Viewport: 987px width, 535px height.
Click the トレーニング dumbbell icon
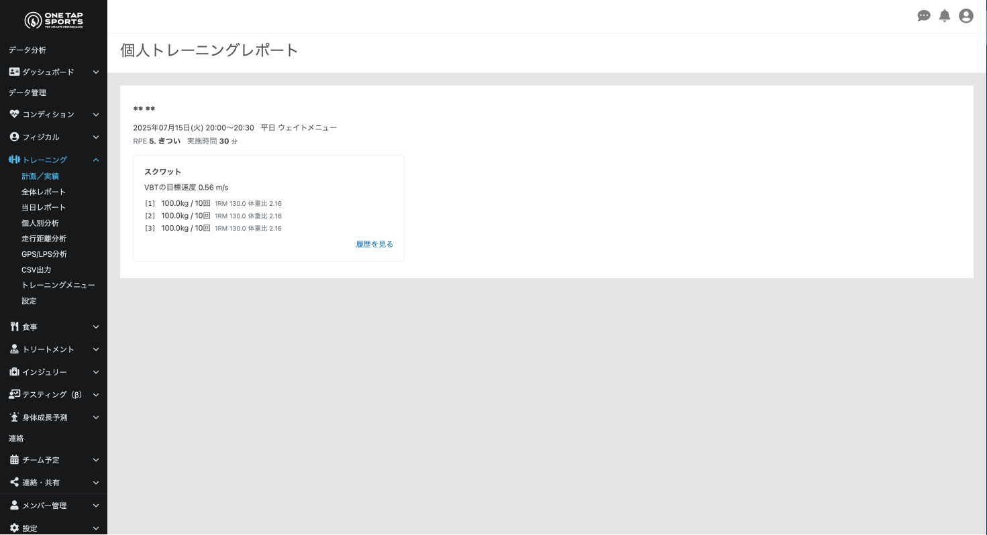tap(14, 160)
